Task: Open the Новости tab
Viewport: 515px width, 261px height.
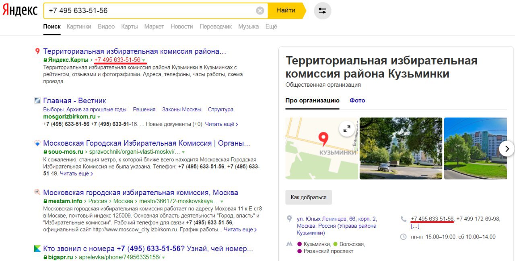Action: (x=182, y=27)
